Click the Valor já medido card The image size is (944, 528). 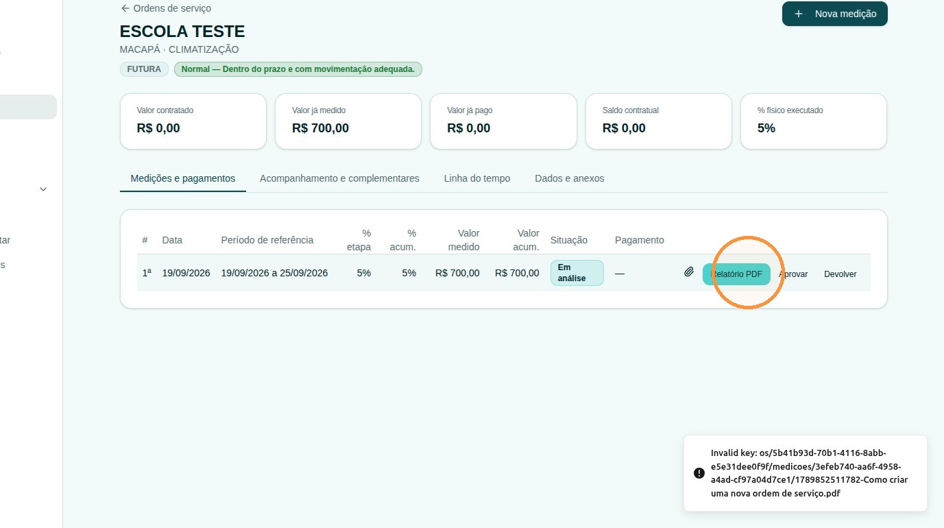(x=348, y=121)
